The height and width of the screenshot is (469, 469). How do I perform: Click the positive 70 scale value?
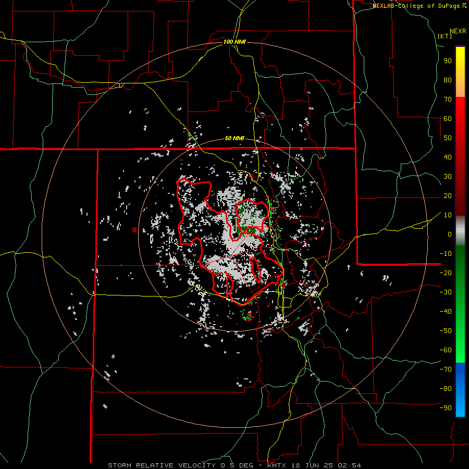pos(448,100)
